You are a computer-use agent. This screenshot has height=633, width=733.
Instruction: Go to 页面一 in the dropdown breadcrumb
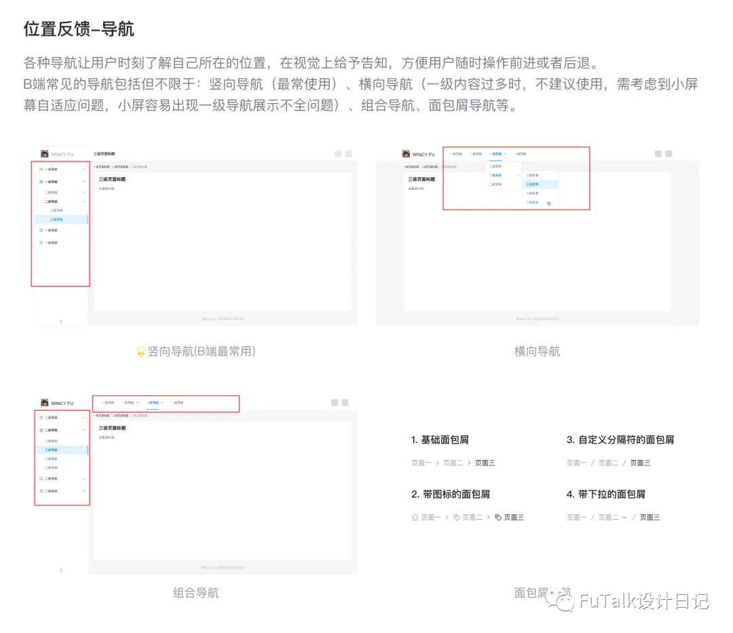point(576,517)
